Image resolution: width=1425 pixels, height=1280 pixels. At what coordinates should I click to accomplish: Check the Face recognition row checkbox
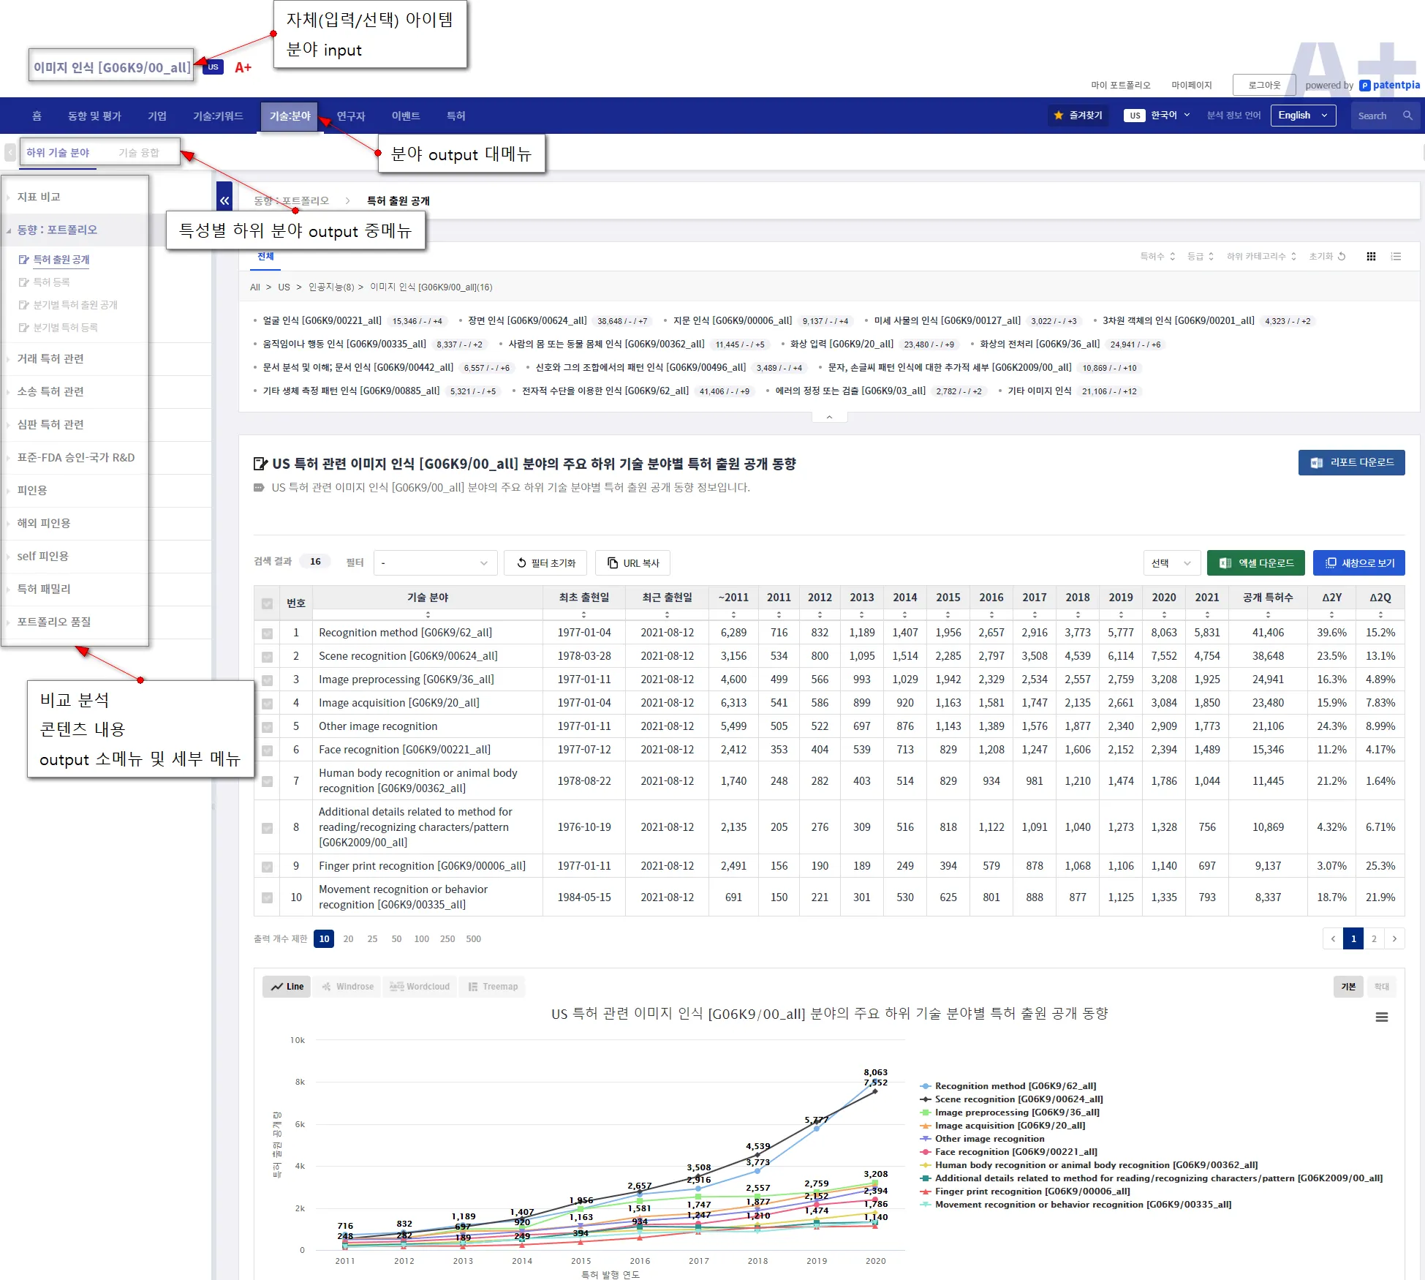(x=267, y=750)
